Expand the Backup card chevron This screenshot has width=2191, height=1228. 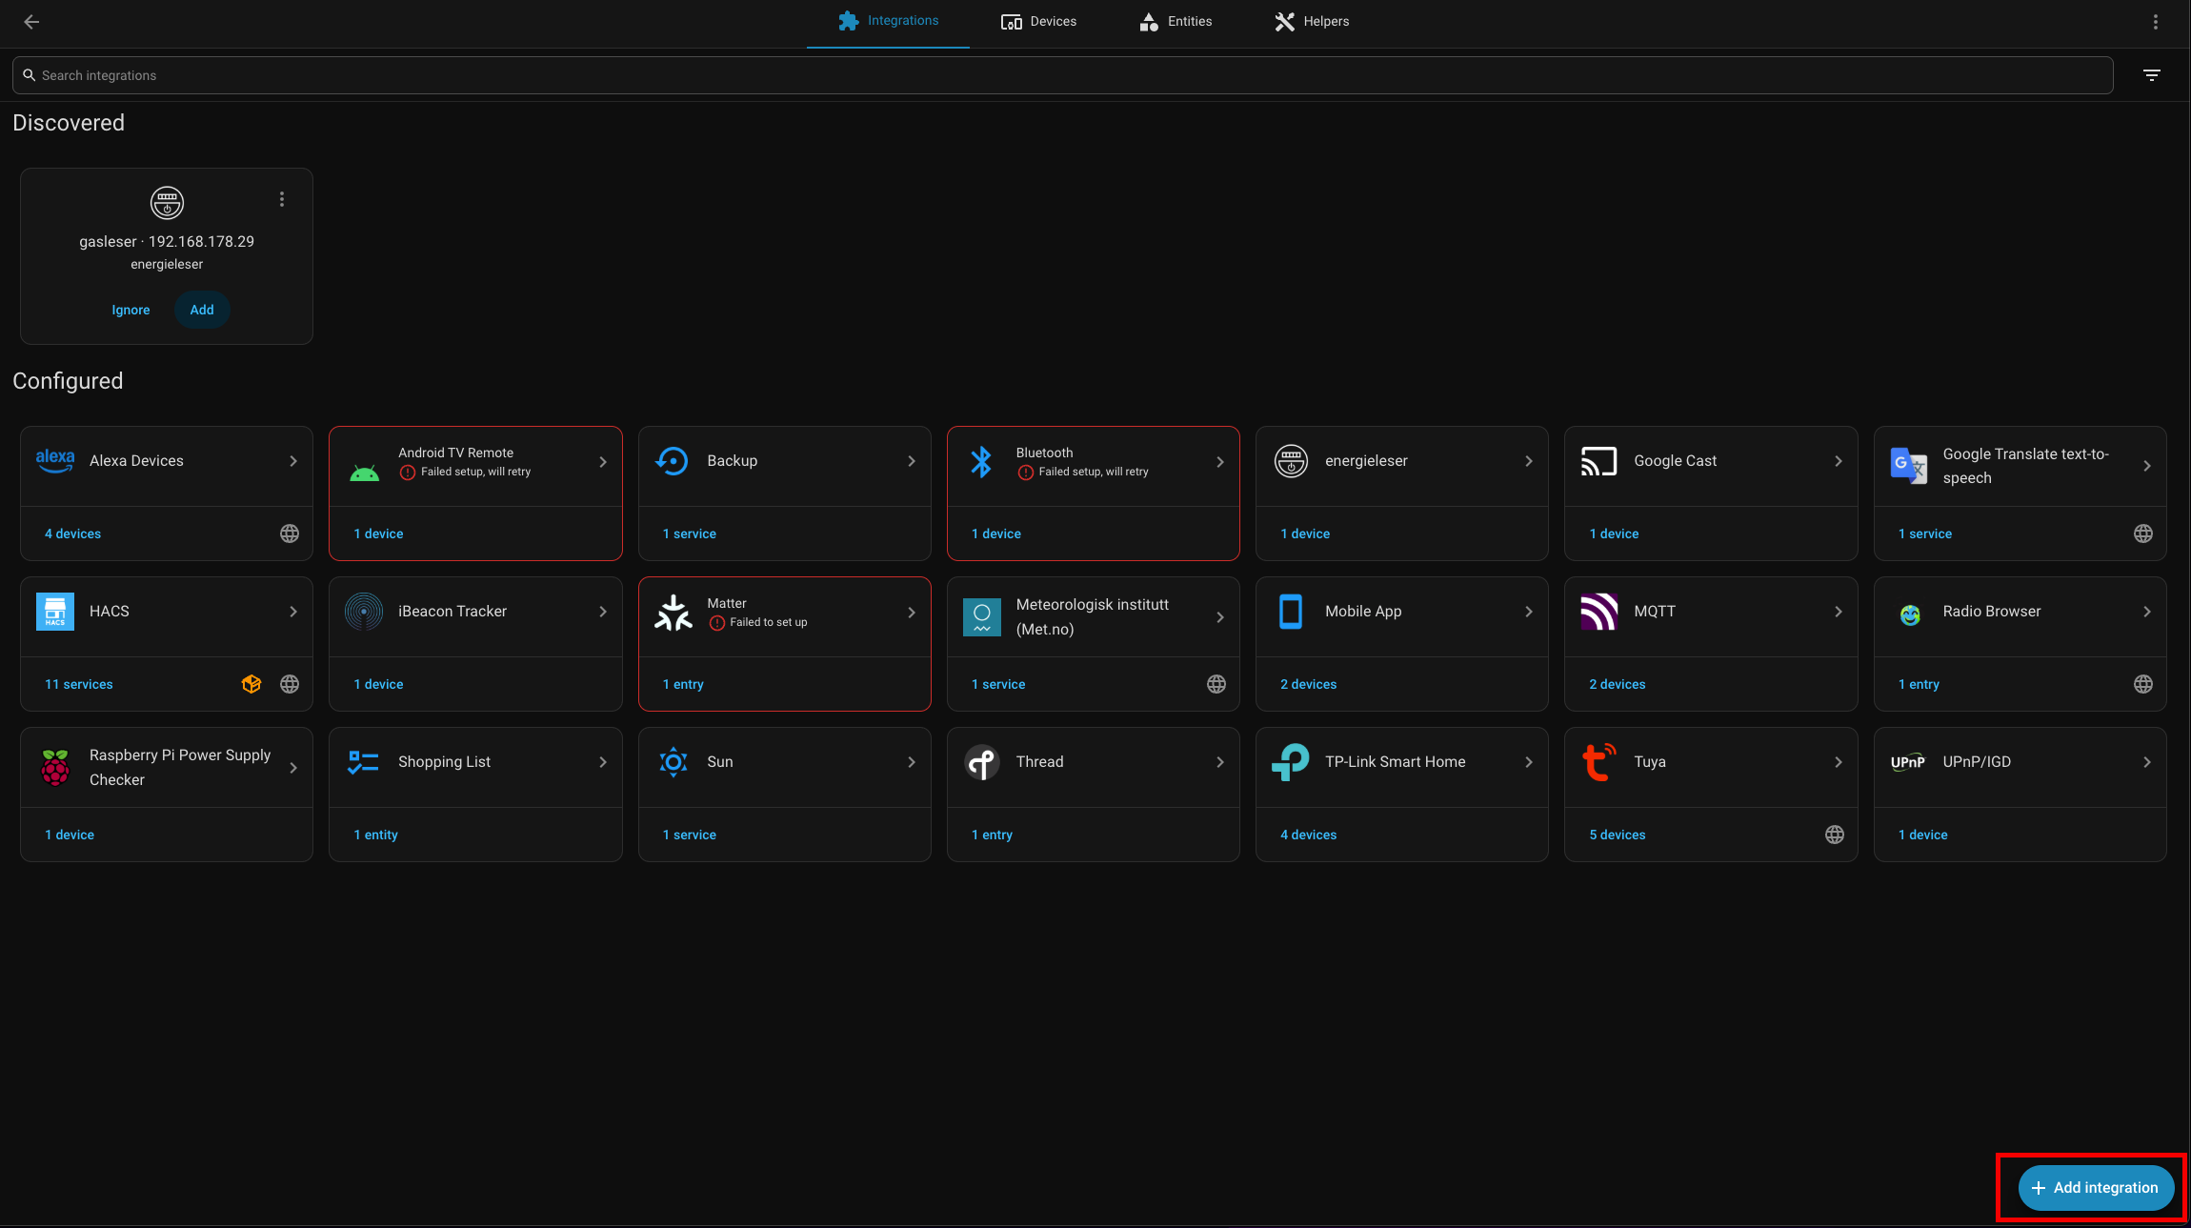[912, 461]
